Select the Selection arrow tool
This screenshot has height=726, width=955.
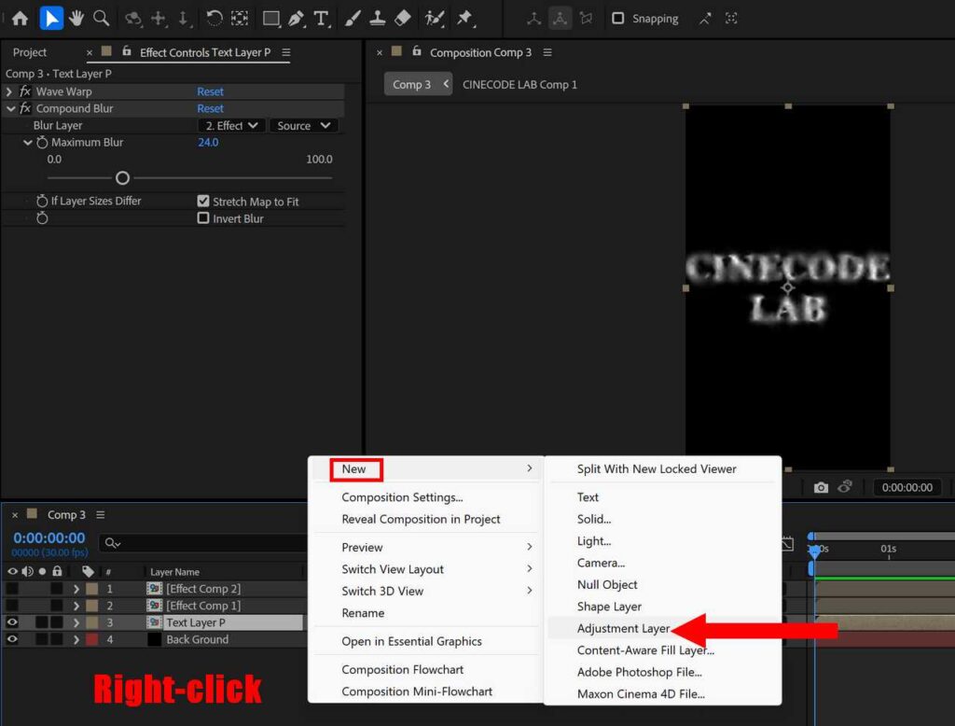pos(51,19)
